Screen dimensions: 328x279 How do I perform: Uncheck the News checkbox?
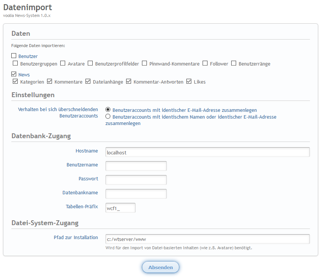14,74
